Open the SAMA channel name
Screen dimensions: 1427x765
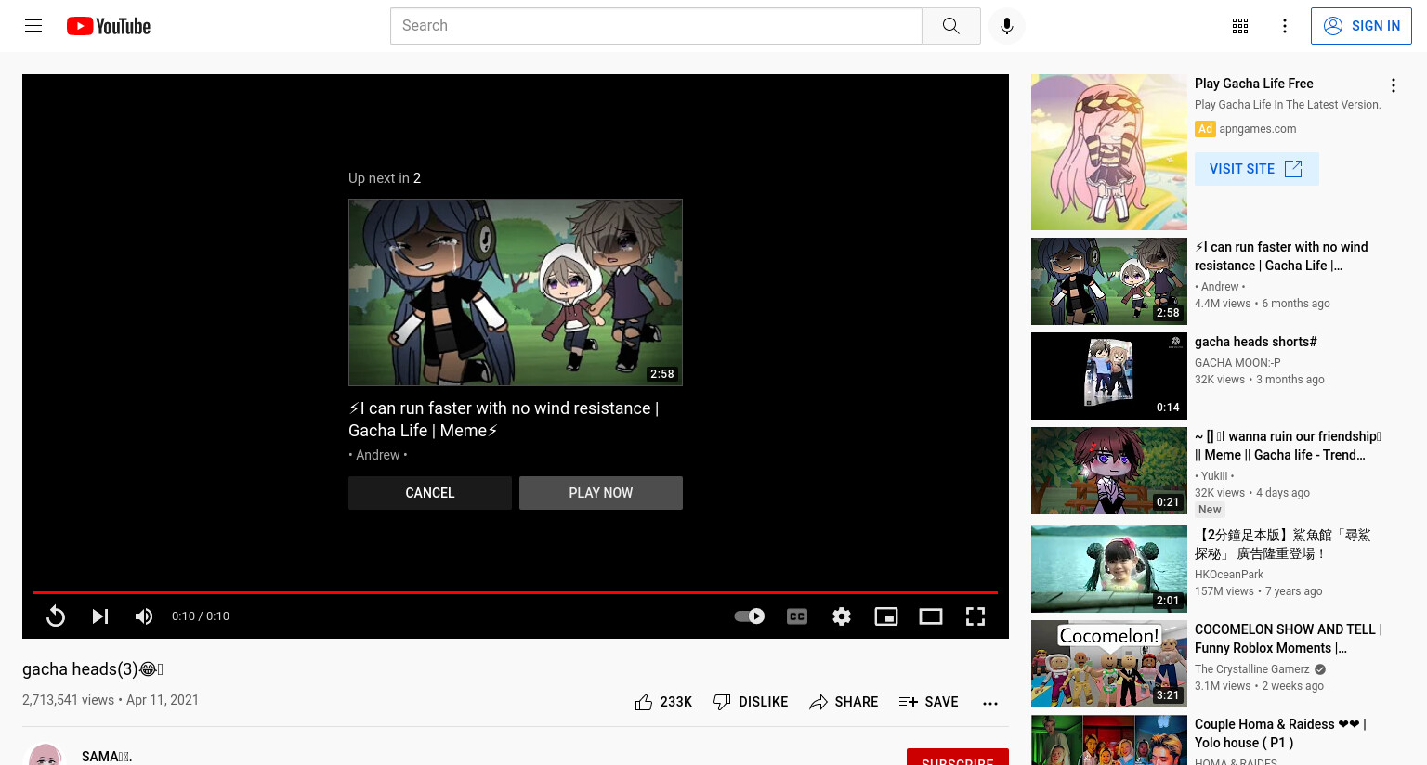click(x=107, y=757)
